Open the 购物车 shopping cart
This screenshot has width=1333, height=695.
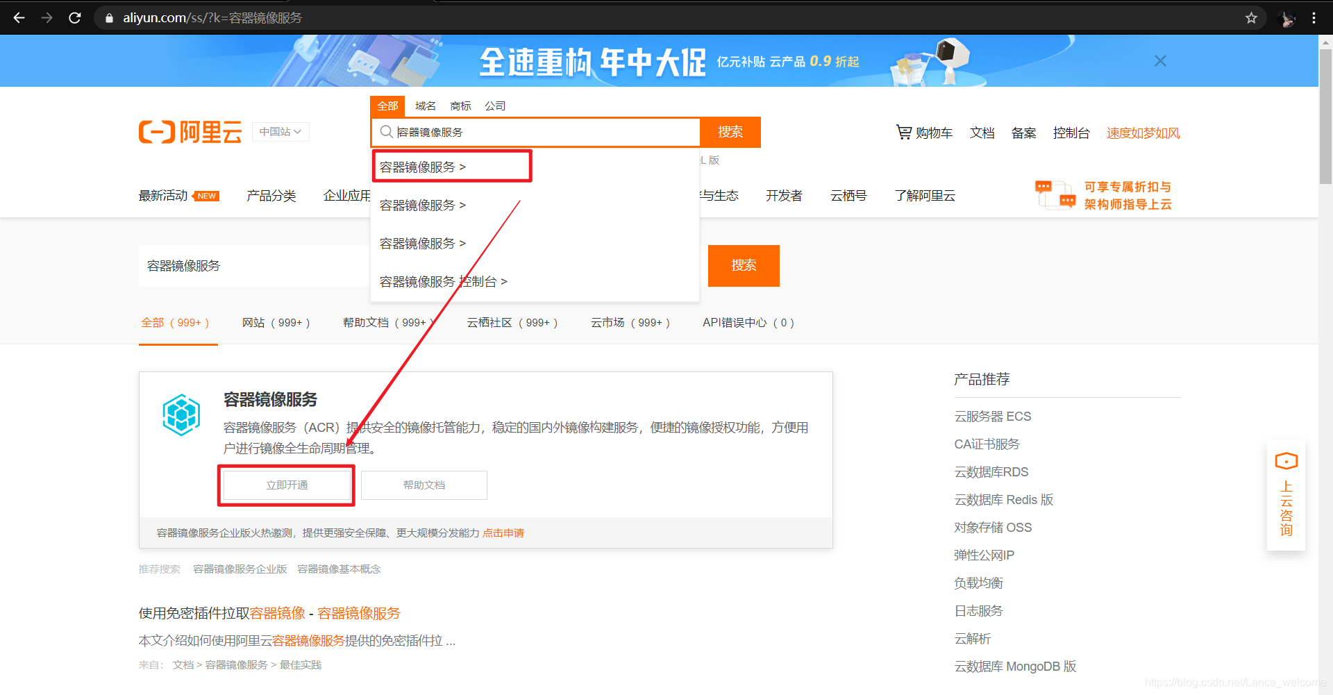tap(924, 133)
